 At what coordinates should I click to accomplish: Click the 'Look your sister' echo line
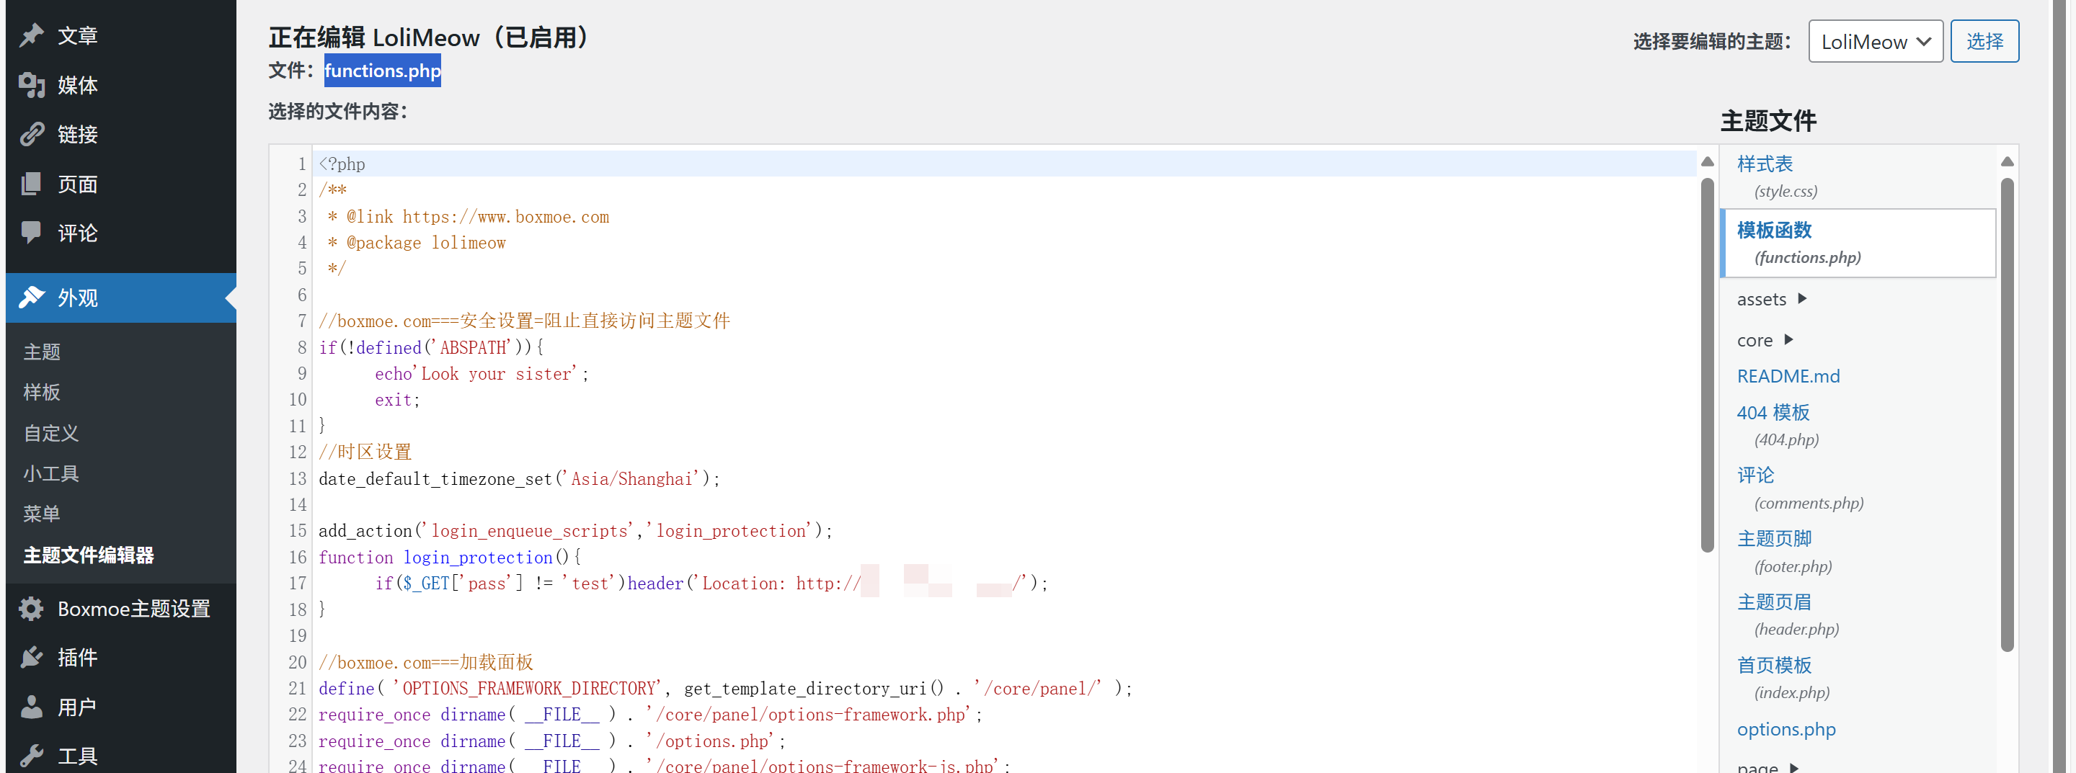[x=482, y=374]
